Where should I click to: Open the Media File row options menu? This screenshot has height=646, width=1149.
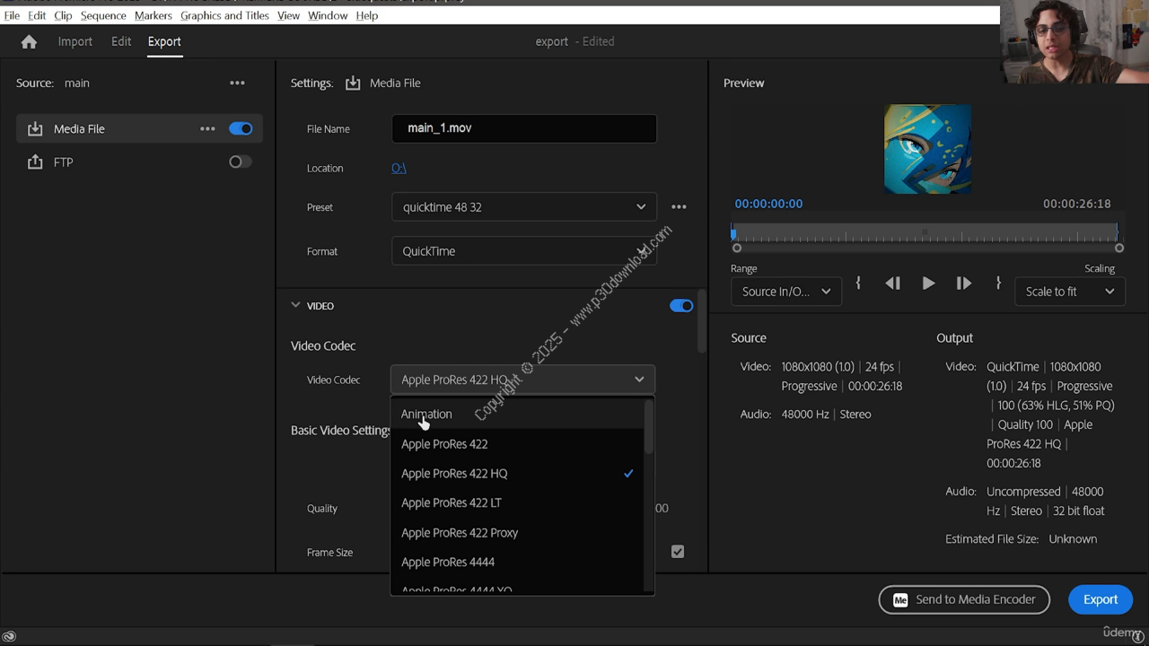pyautogui.click(x=207, y=128)
